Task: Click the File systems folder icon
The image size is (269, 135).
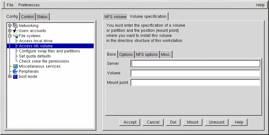Action: (x=15, y=36)
